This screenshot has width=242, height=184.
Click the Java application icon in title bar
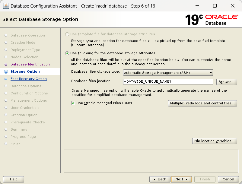6,6
